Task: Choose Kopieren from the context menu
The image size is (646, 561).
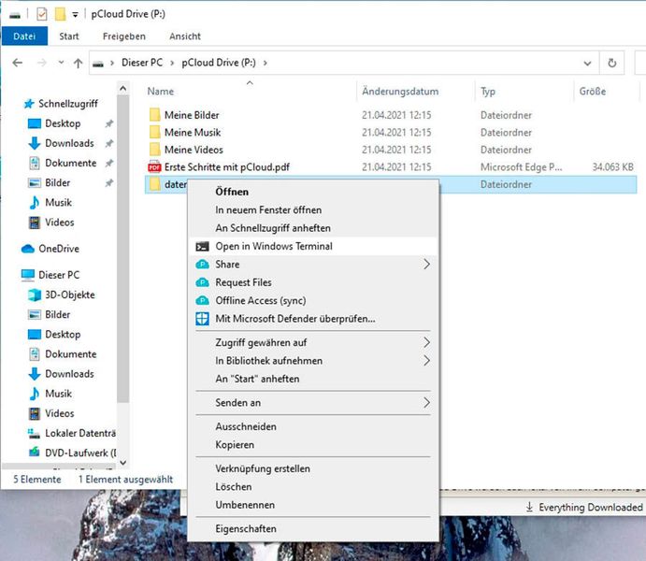Action: pyautogui.click(x=313, y=445)
